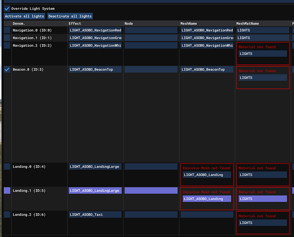294x237 pixels.
Task: Select the Landing.1 (ID:5) label
Action: pyautogui.click(x=29, y=191)
